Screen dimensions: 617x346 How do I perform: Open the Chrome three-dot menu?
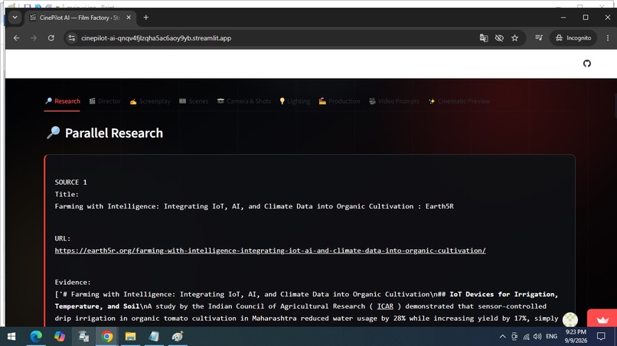(x=608, y=38)
